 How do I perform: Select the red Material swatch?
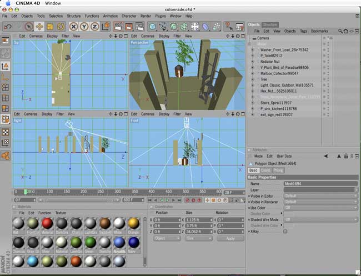[47, 223]
